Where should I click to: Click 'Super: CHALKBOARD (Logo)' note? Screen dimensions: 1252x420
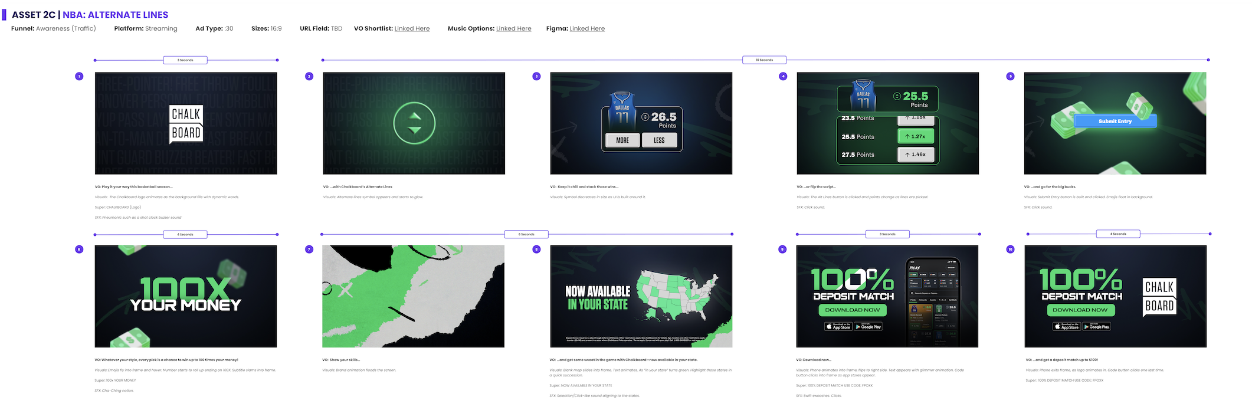(117, 208)
